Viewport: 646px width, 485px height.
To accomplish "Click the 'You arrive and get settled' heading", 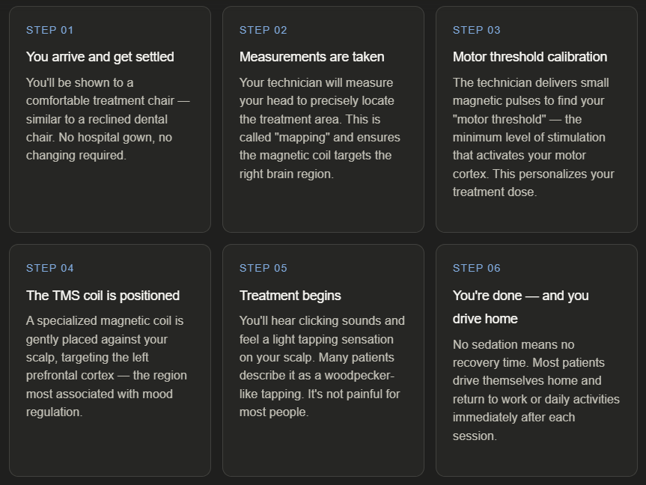I will point(100,57).
